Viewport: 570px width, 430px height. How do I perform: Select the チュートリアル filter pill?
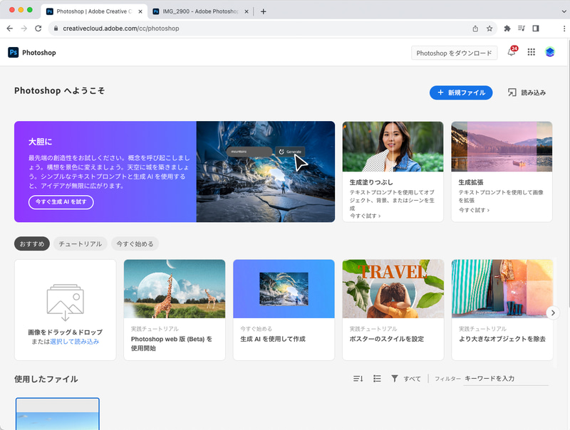click(x=81, y=243)
